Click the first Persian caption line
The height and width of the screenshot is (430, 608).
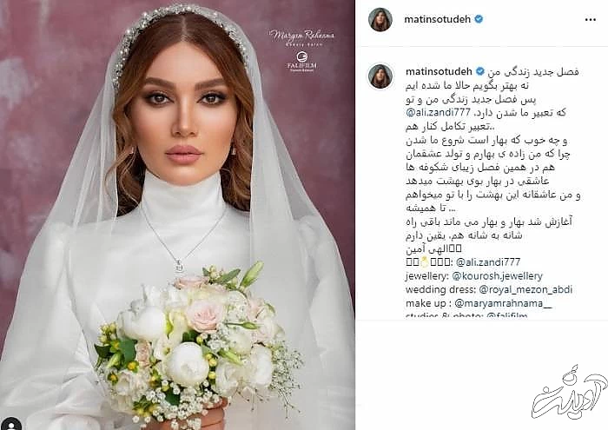(533, 72)
